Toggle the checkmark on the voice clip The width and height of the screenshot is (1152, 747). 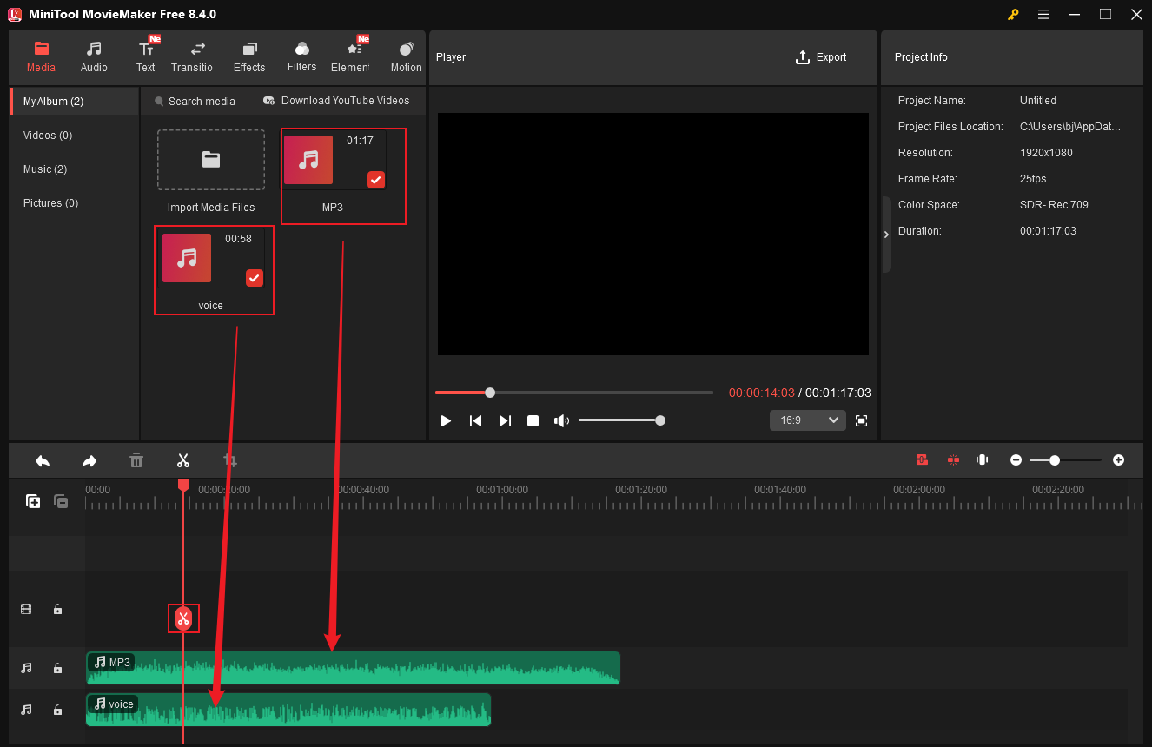click(254, 278)
